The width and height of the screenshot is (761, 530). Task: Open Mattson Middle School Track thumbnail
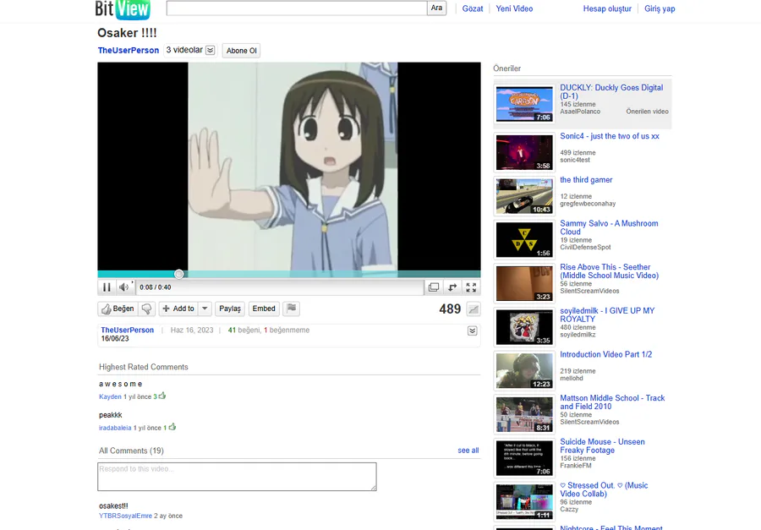click(x=524, y=414)
